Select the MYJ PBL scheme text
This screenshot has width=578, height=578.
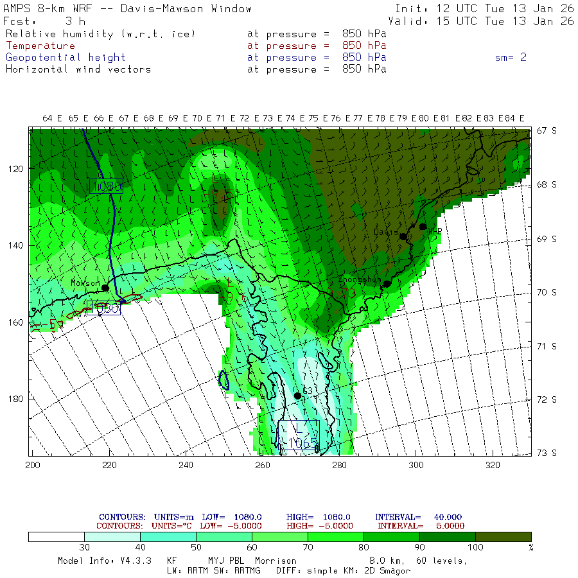coord(226,561)
